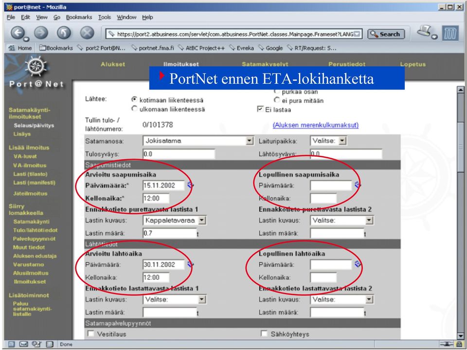
Task: Open the AtBC Project++ bookmark
Action: (201, 48)
